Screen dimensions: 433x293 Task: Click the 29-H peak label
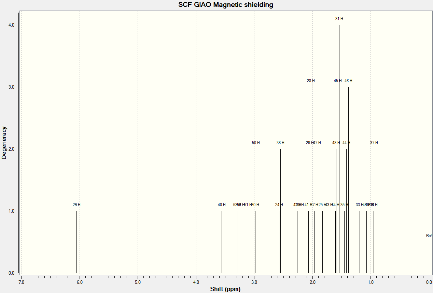[76, 205]
